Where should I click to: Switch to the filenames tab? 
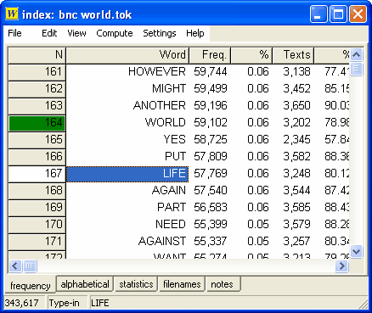pos(182,284)
